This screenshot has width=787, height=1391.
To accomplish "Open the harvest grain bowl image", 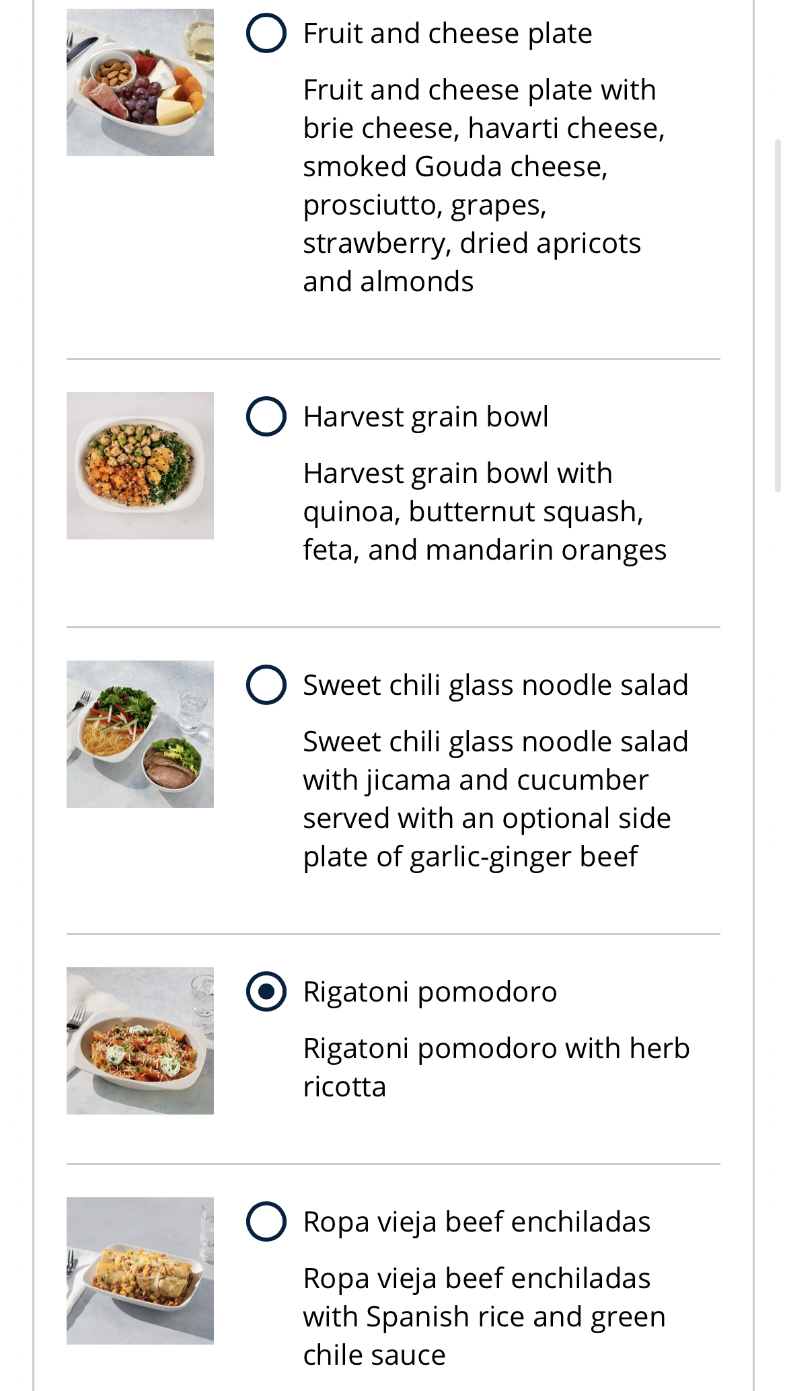I will (140, 465).
